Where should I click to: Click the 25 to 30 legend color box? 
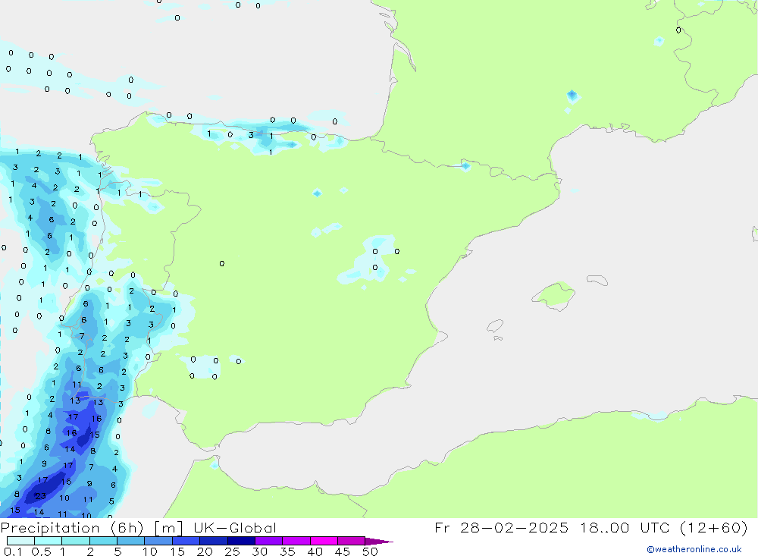click(241, 541)
